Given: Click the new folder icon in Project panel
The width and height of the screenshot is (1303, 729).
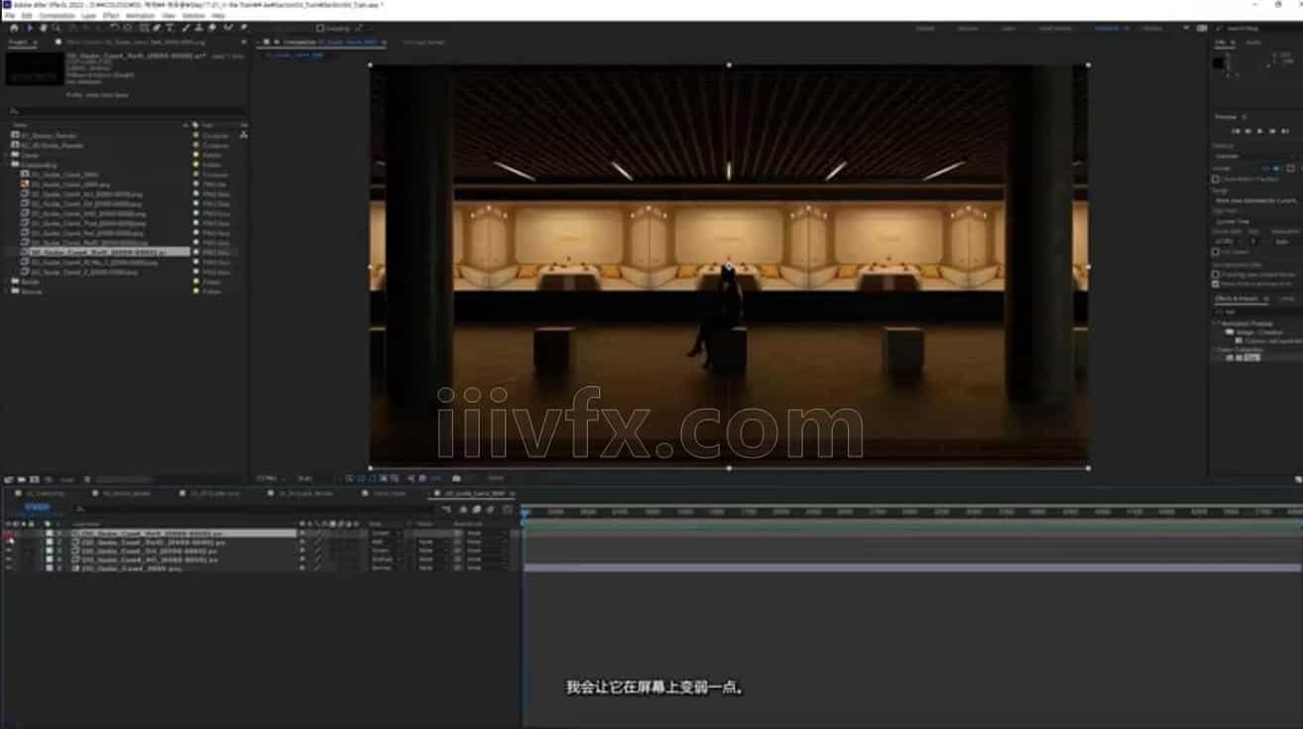Looking at the screenshot, I should pos(22,479).
